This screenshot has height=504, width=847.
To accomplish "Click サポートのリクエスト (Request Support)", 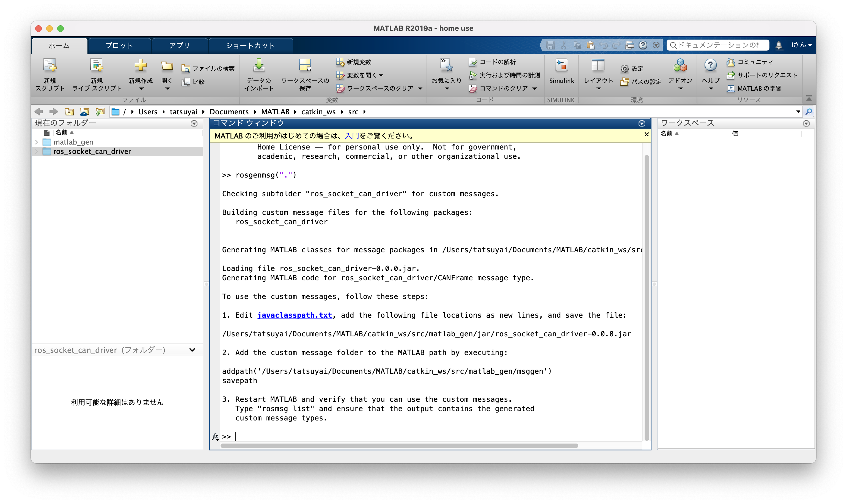I will [x=762, y=75].
